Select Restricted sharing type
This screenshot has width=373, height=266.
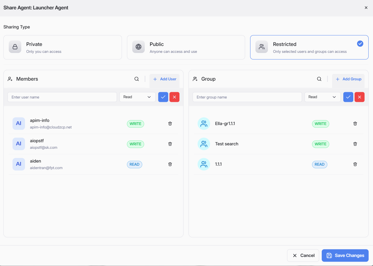[x=309, y=47]
